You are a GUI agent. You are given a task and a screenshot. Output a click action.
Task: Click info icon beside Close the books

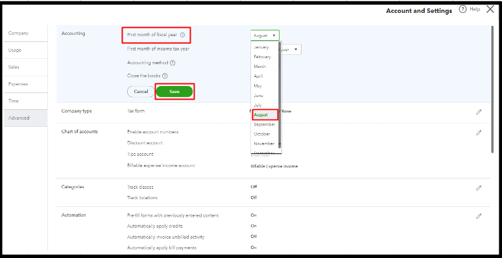(165, 76)
